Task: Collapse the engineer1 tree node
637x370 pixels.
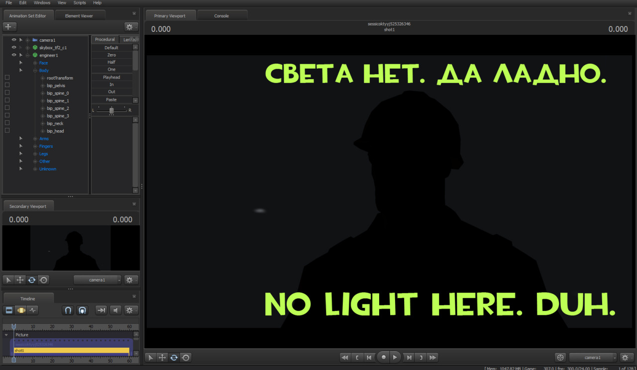Action: [x=28, y=55]
